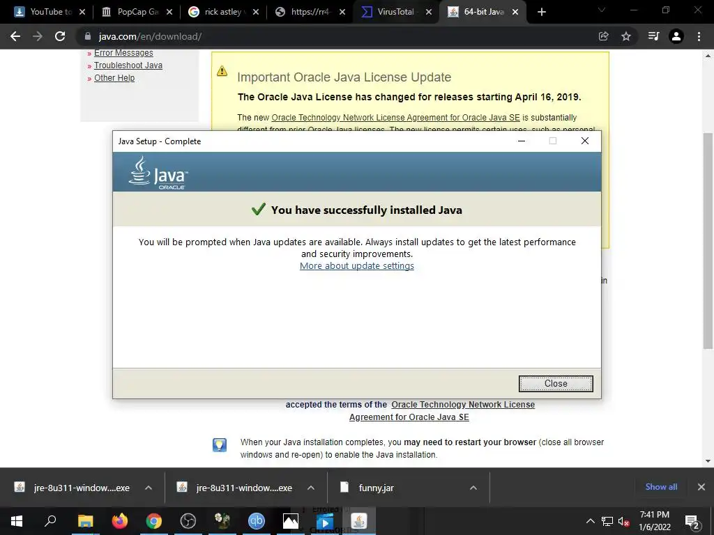This screenshot has height=535, width=714.
Task: Bookmark this page with star icon
Action: click(626, 36)
